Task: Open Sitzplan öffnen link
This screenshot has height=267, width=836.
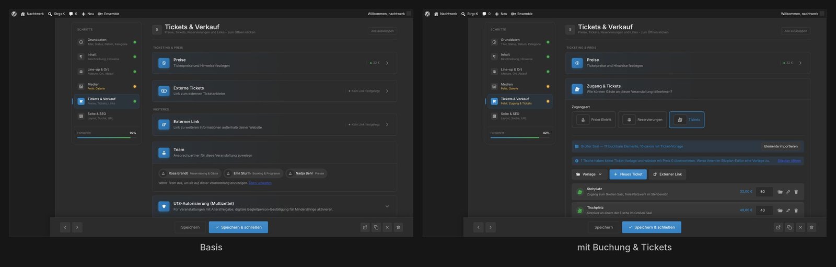Action: pyautogui.click(x=789, y=161)
